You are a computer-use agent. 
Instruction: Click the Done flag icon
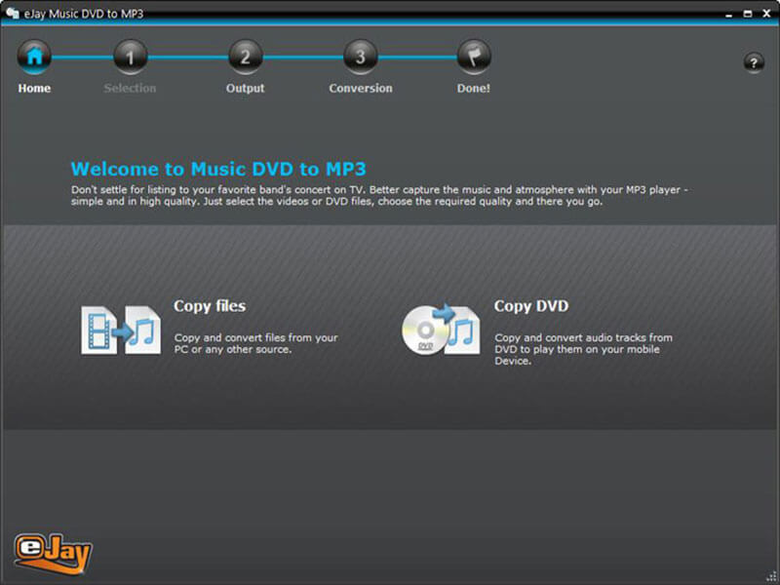click(x=474, y=57)
